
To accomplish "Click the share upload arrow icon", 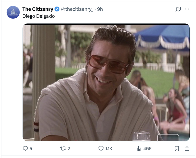I will click(187, 148).
